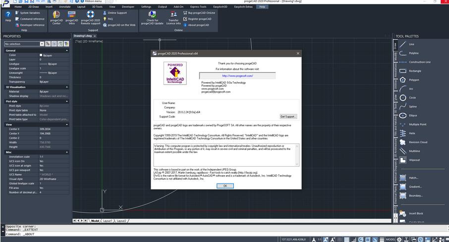
Task: Select the Polyline tool
Action: point(409,53)
